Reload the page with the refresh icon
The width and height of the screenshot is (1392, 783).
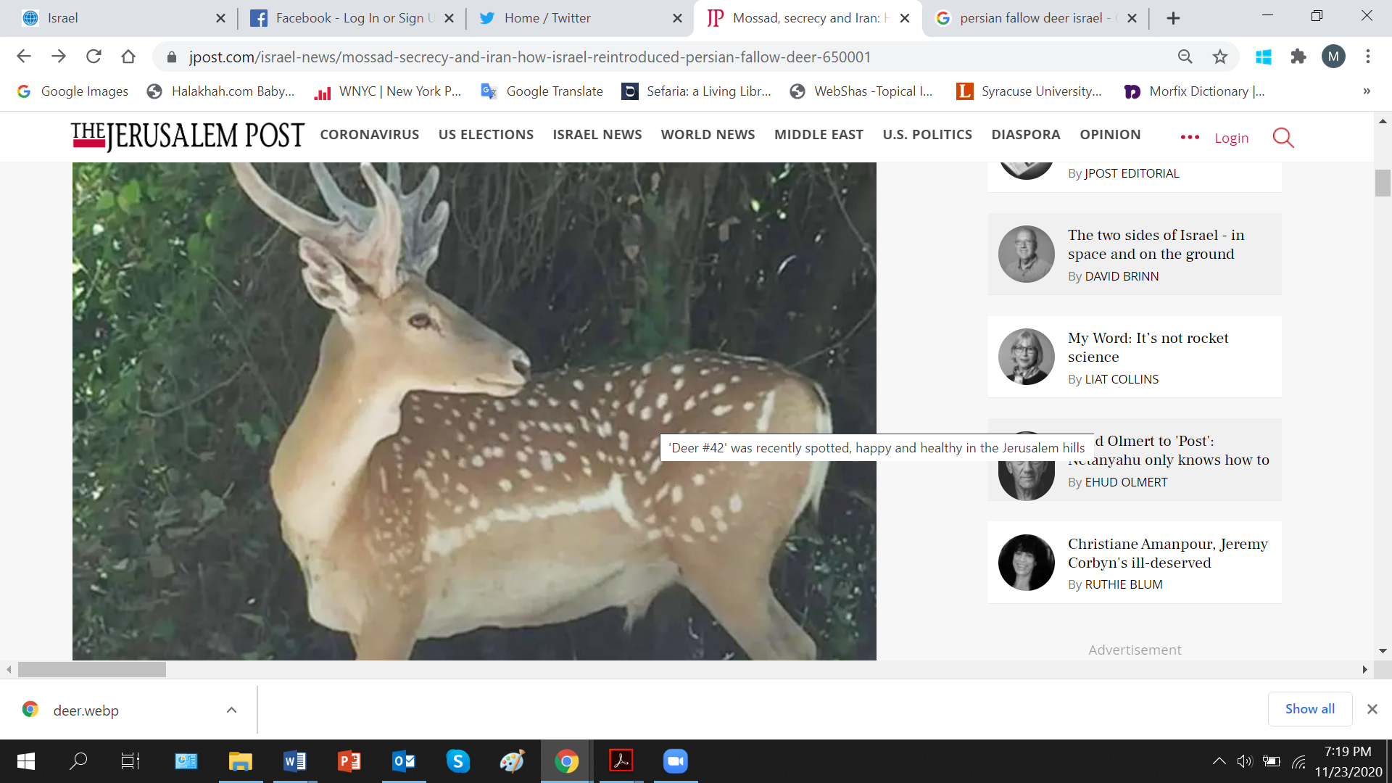point(94,57)
